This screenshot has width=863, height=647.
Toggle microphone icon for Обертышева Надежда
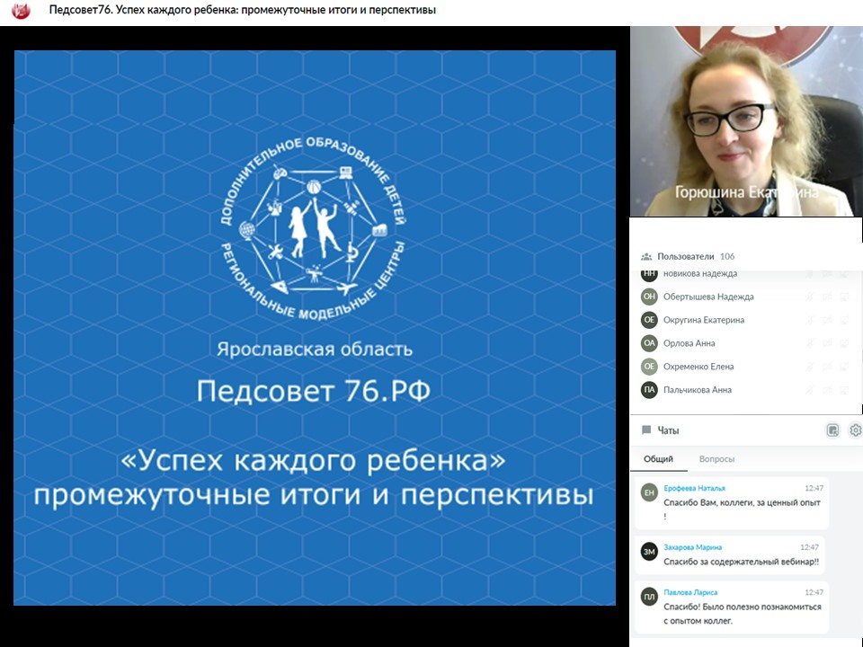pyautogui.click(x=810, y=297)
